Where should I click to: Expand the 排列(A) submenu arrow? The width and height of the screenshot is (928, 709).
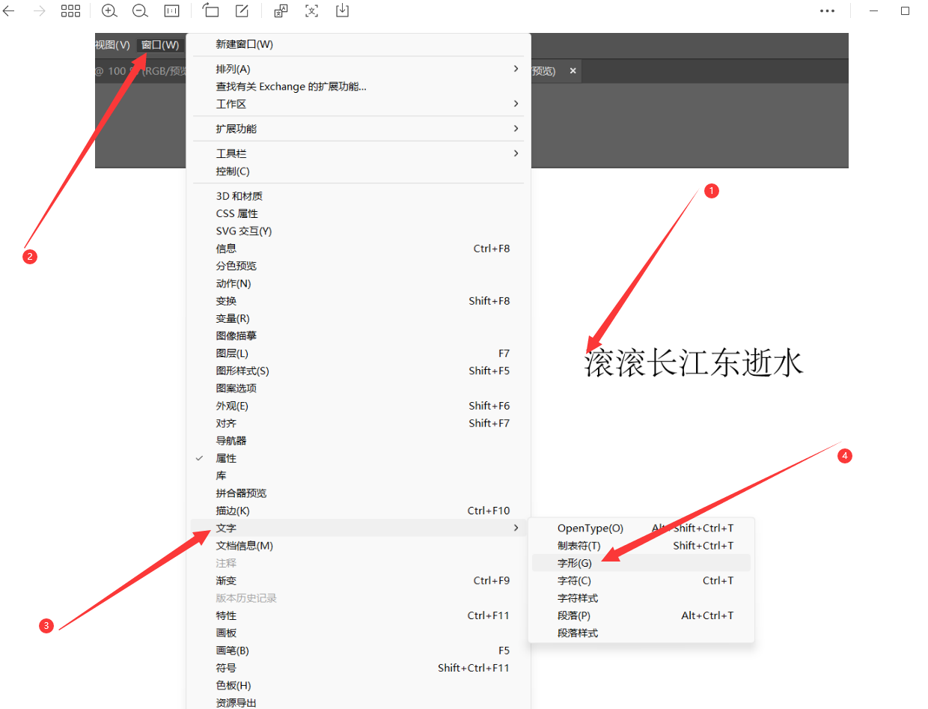pos(516,69)
